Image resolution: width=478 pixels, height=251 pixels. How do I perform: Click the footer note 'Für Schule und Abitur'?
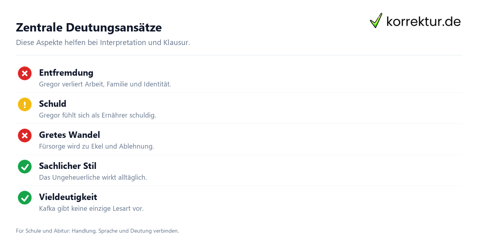pyautogui.click(x=97, y=231)
